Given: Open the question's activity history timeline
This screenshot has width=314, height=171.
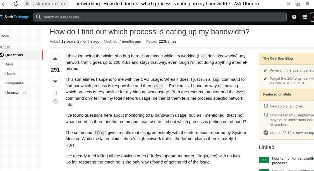Looking at the screenshot, I should point(55,101).
